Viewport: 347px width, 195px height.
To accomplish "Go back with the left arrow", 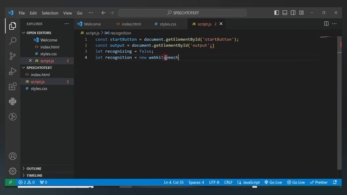I will pos(104,13).
